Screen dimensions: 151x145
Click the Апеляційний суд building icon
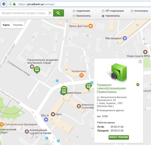(27, 131)
